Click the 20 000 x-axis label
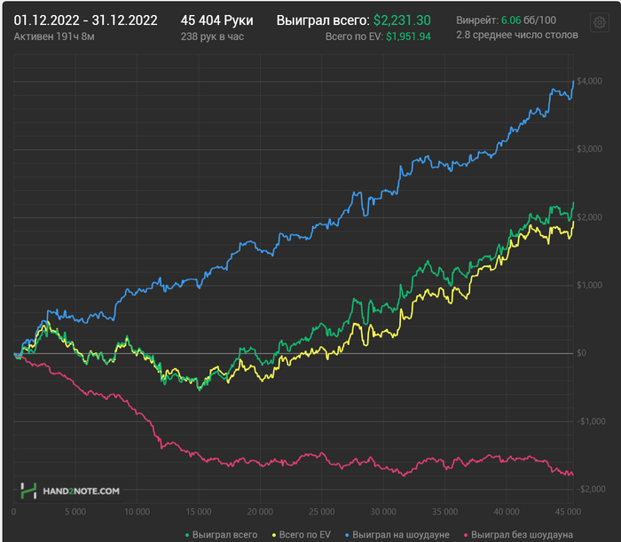This screenshot has width=621, height=542. (260, 512)
